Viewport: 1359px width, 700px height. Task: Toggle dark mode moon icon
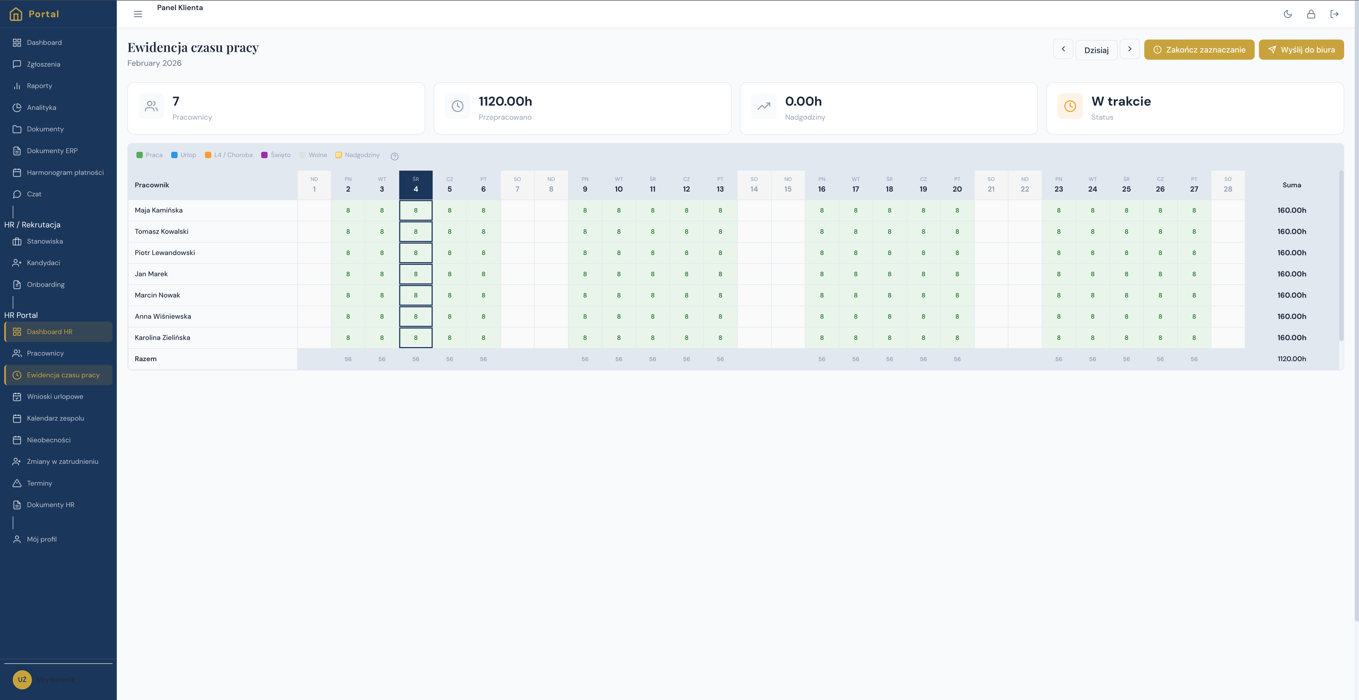[x=1288, y=14]
